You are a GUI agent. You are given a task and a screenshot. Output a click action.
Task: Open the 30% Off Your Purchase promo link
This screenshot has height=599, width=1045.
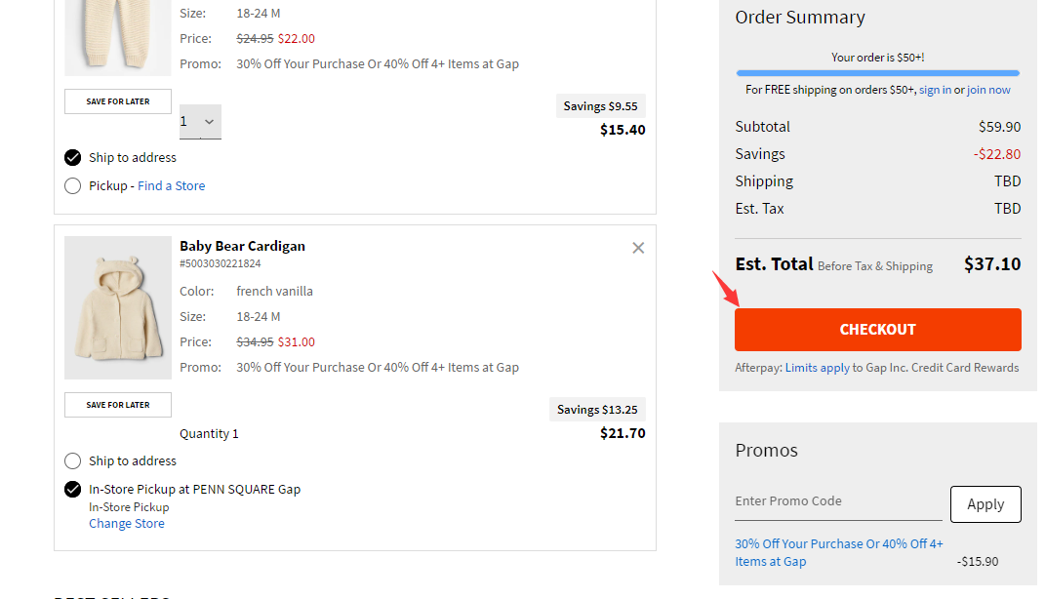pos(839,552)
